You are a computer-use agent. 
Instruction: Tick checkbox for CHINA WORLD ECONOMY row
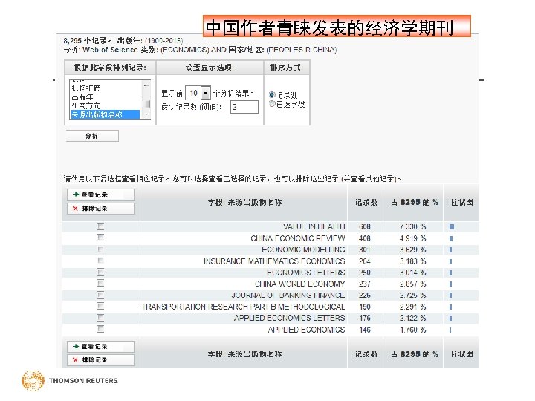point(100,283)
